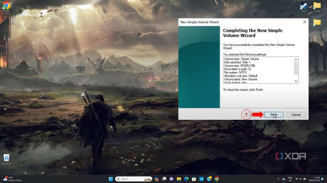Click the battery status tray icon
This screenshot has height=183, width=327.
point(305,179)
